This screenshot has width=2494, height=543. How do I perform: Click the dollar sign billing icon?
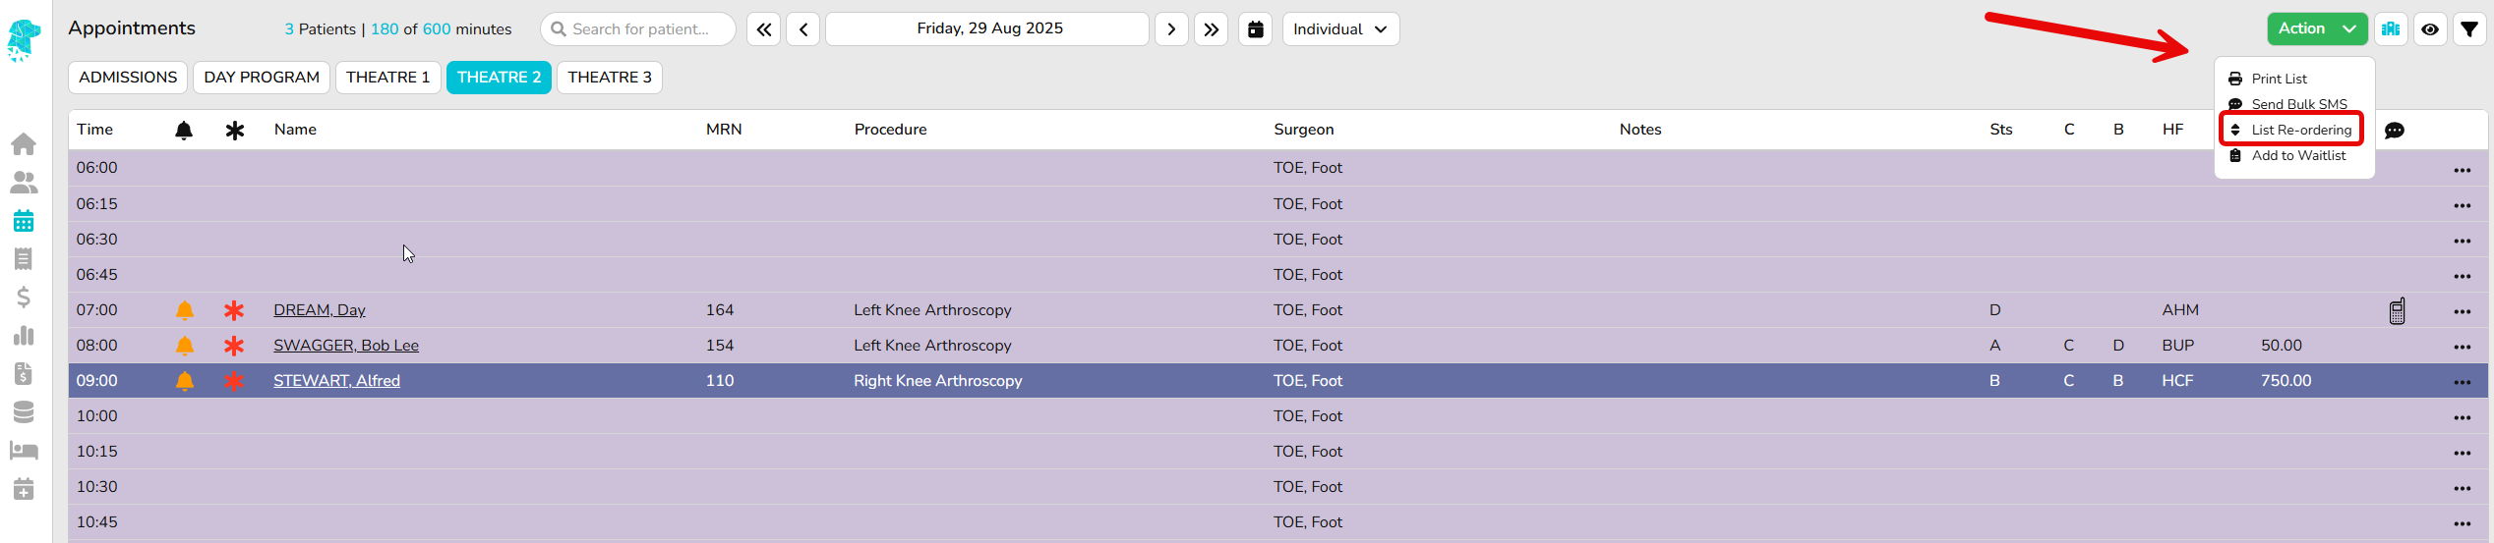[x=24, y=297]
